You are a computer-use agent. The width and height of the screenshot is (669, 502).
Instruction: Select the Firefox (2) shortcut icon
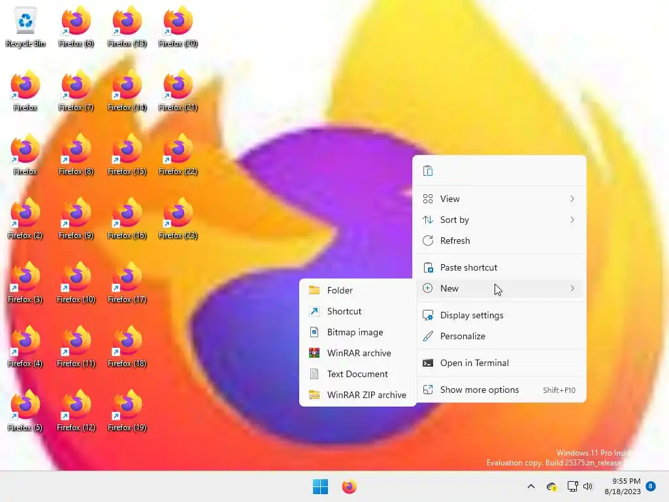(25, 218)
